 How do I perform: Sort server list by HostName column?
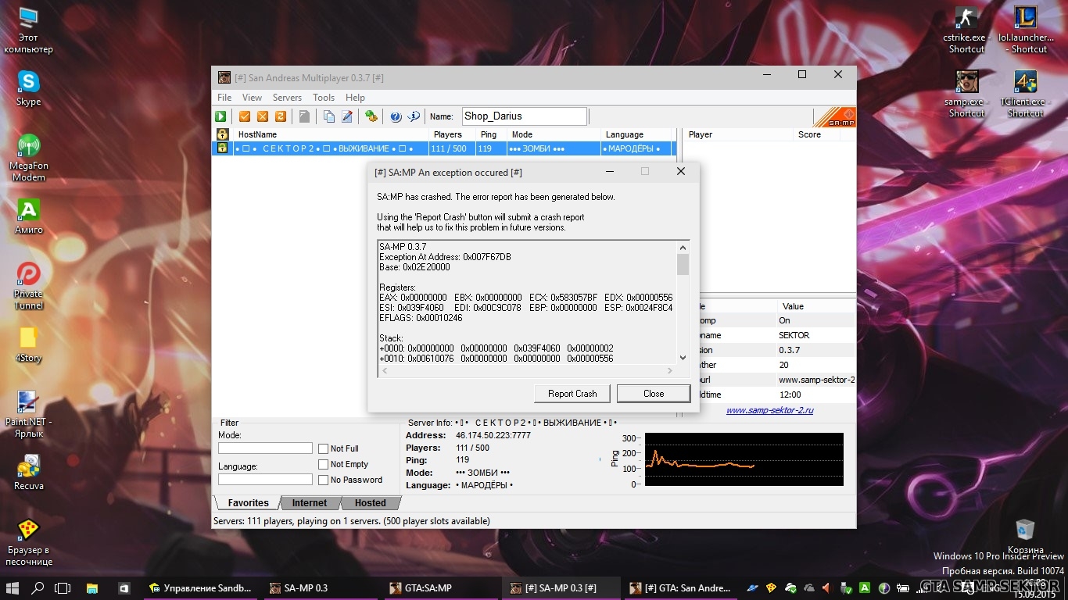click(x=331, y=134)
